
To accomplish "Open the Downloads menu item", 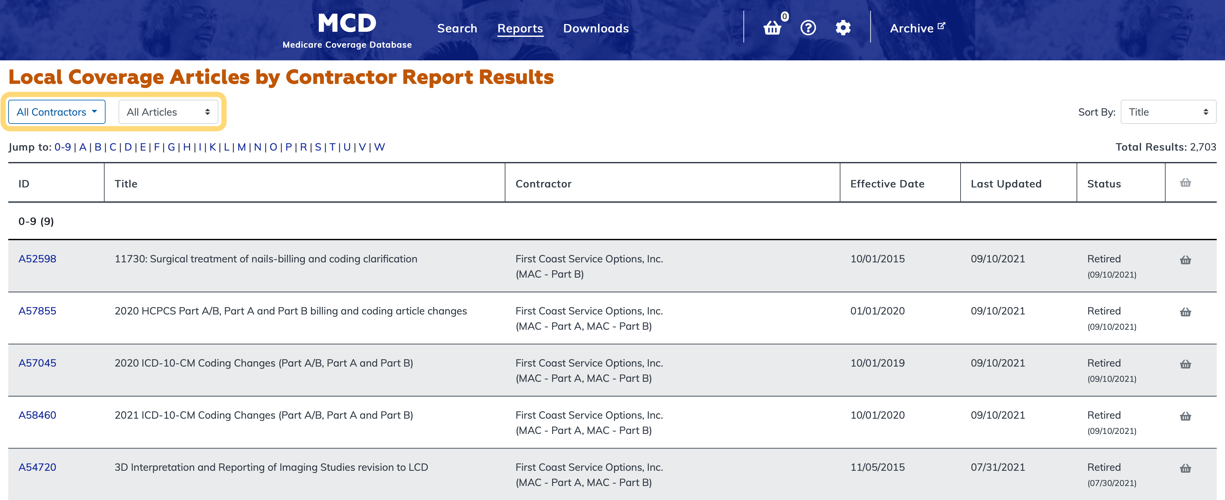I will coord(595,29).
